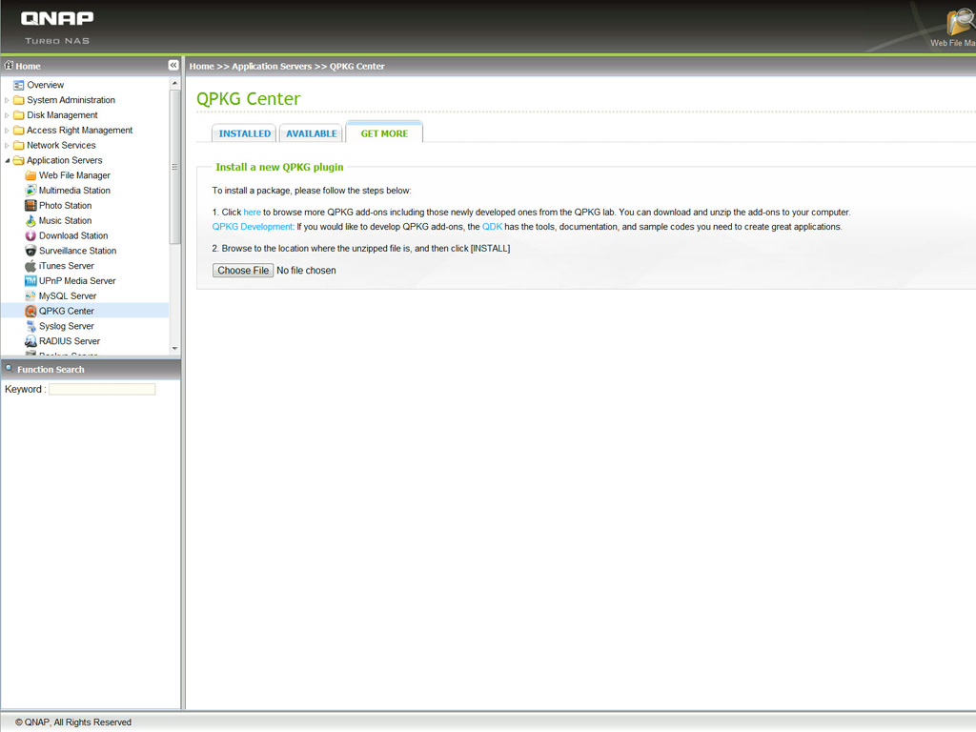Open System Administration text item
This screenshot has width=976, height=732.
click(x=71, y=99)
